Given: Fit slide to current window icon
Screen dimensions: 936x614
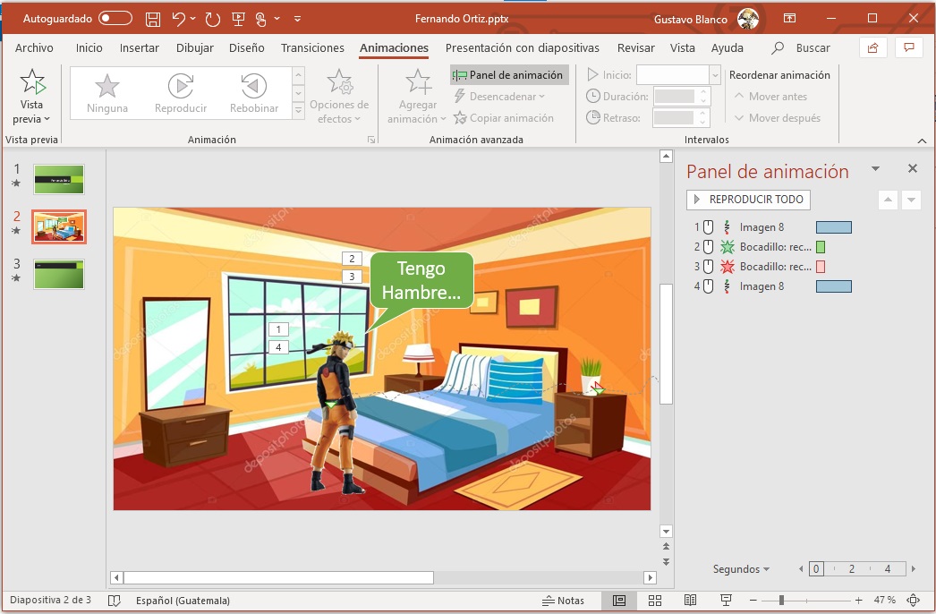Looking at the screenshot, I should (913, 601).
